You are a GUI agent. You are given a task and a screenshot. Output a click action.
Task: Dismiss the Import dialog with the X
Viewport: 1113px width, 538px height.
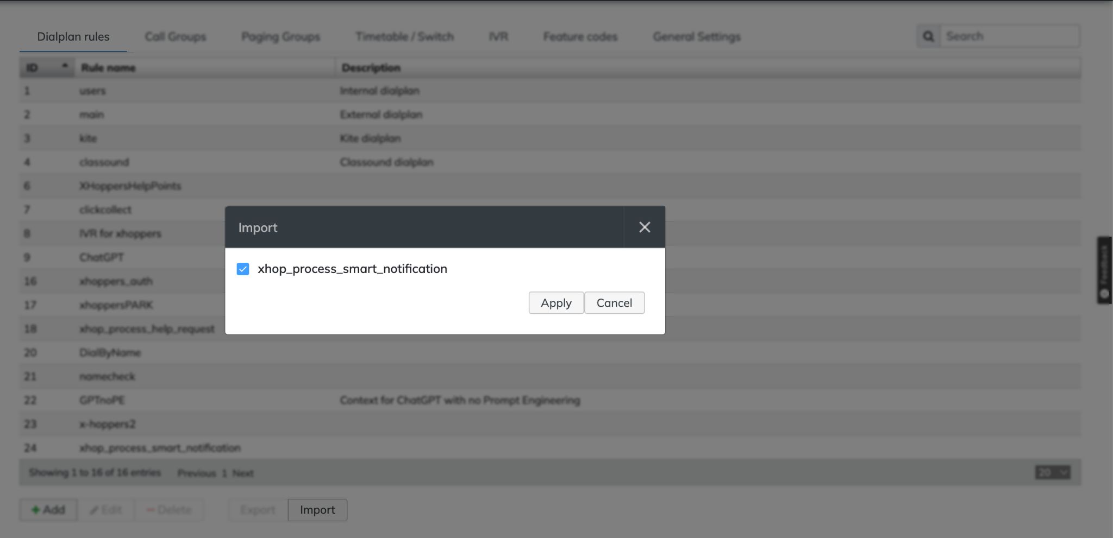(645, 227)
